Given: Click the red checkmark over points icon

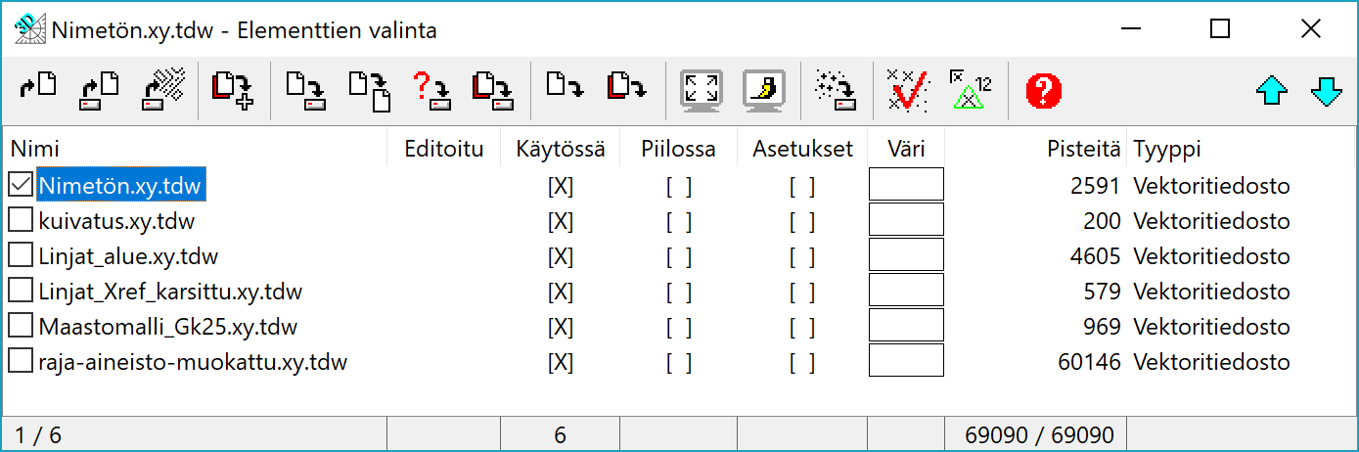Looking at the screenshot, I should (907, 91).
